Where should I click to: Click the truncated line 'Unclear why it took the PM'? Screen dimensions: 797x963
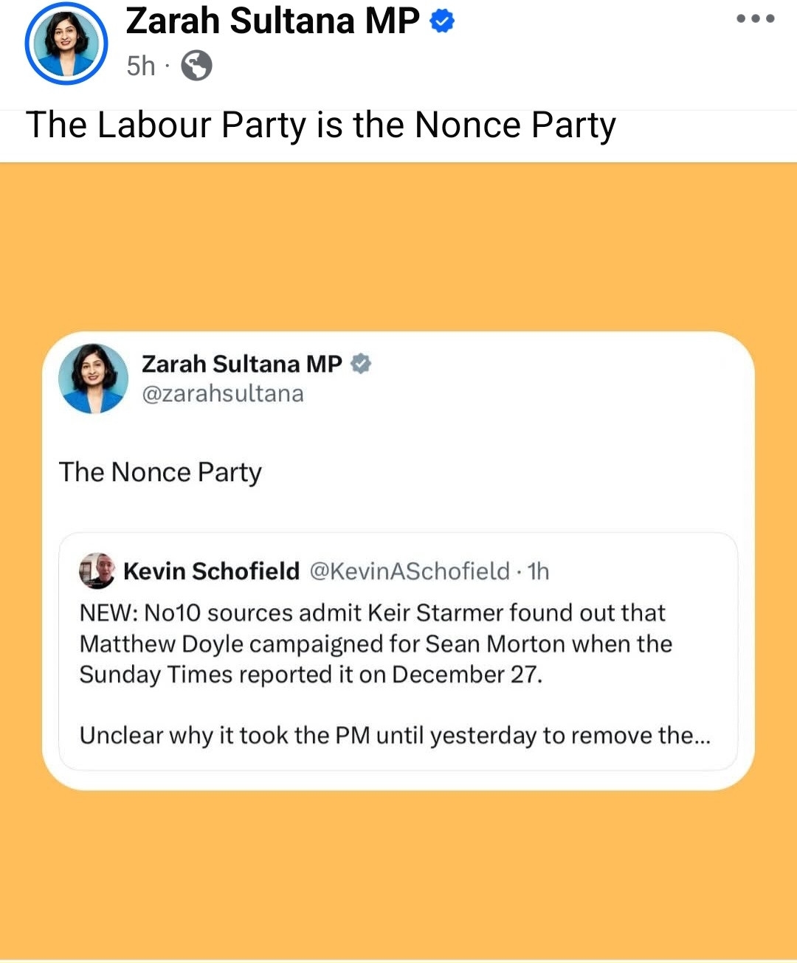[x=395, y=735]
